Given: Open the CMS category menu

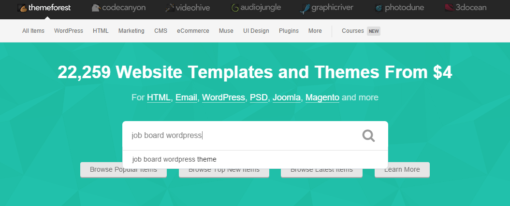Looking at the screenshot, I should (x=160, y=31).
